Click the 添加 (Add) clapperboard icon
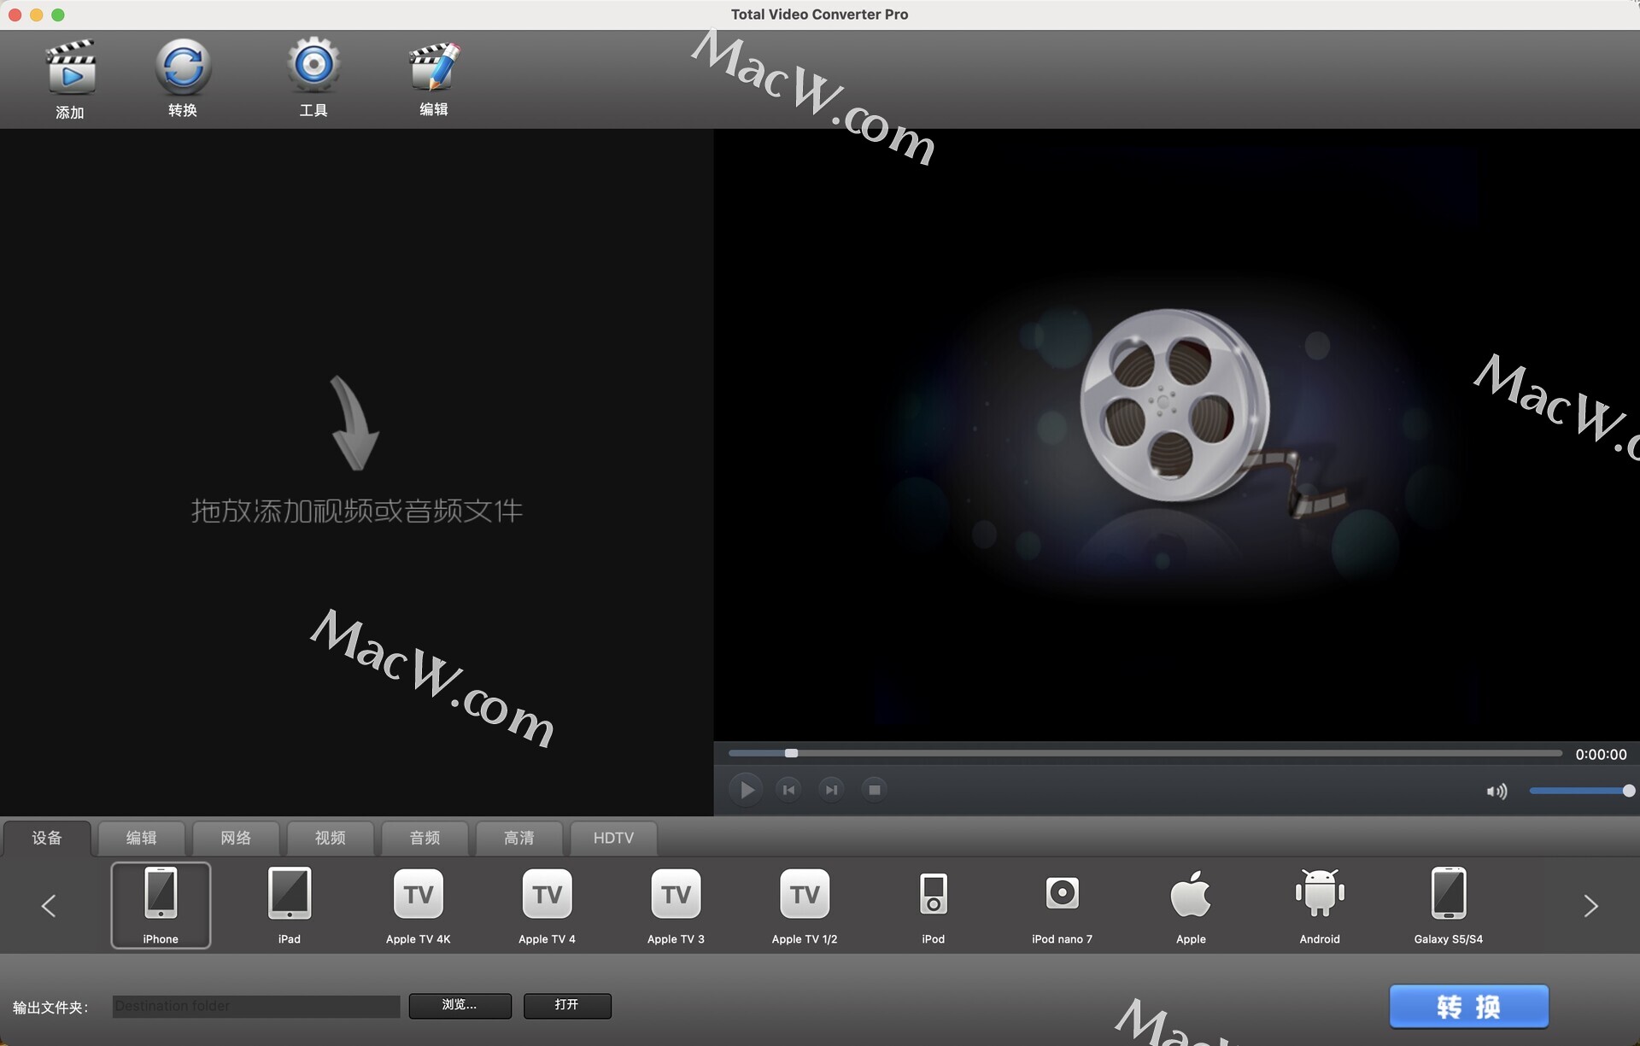Image resolution: width=1640 pixels, height=1046 pixels. [70, 68]
